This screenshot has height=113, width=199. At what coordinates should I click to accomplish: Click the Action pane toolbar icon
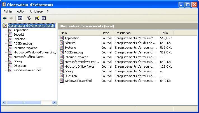click(x=44, y=18)
